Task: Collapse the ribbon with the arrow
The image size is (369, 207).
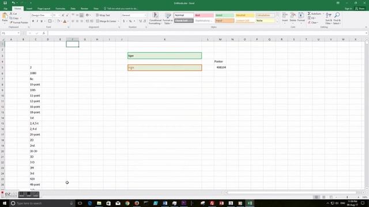Action: pyautogui.click(x=366, y=27)
